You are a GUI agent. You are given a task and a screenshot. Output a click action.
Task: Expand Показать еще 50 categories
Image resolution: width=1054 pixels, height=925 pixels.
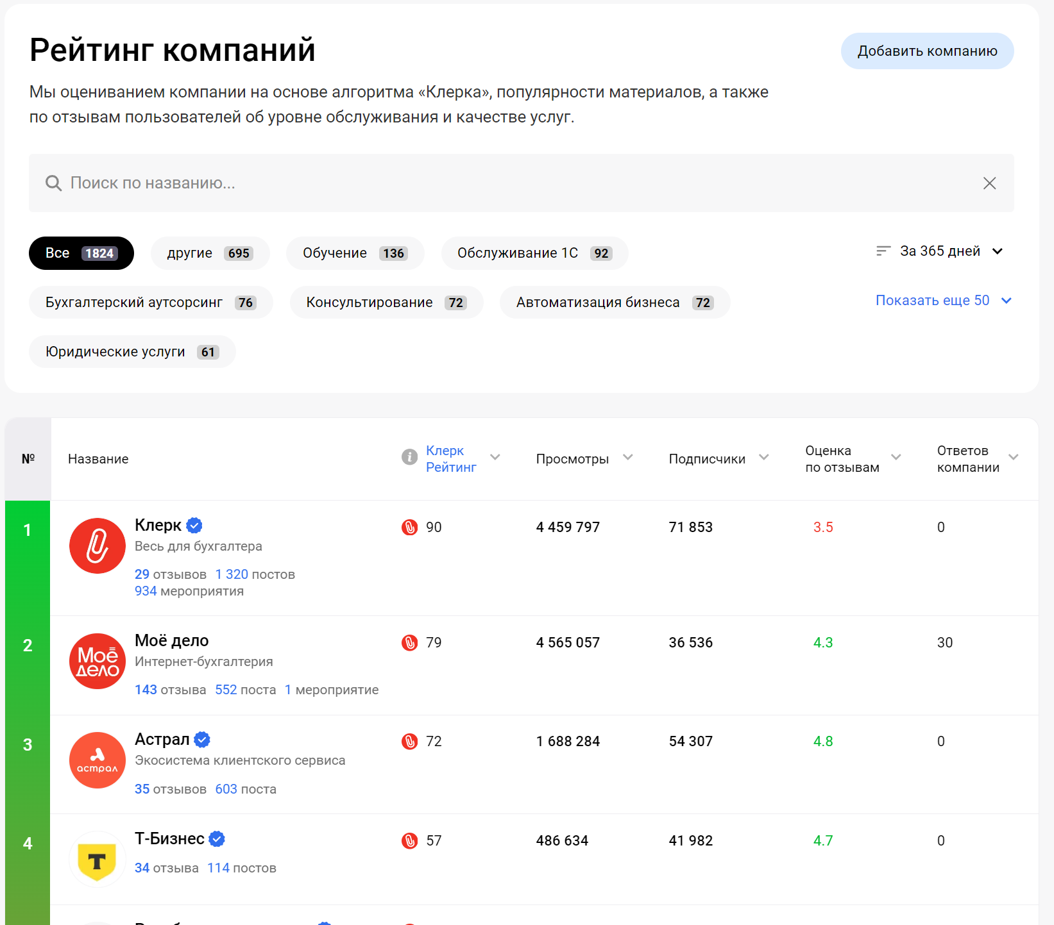943,301
